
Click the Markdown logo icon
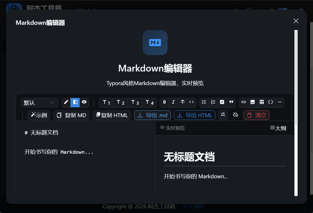click(155, 43)
